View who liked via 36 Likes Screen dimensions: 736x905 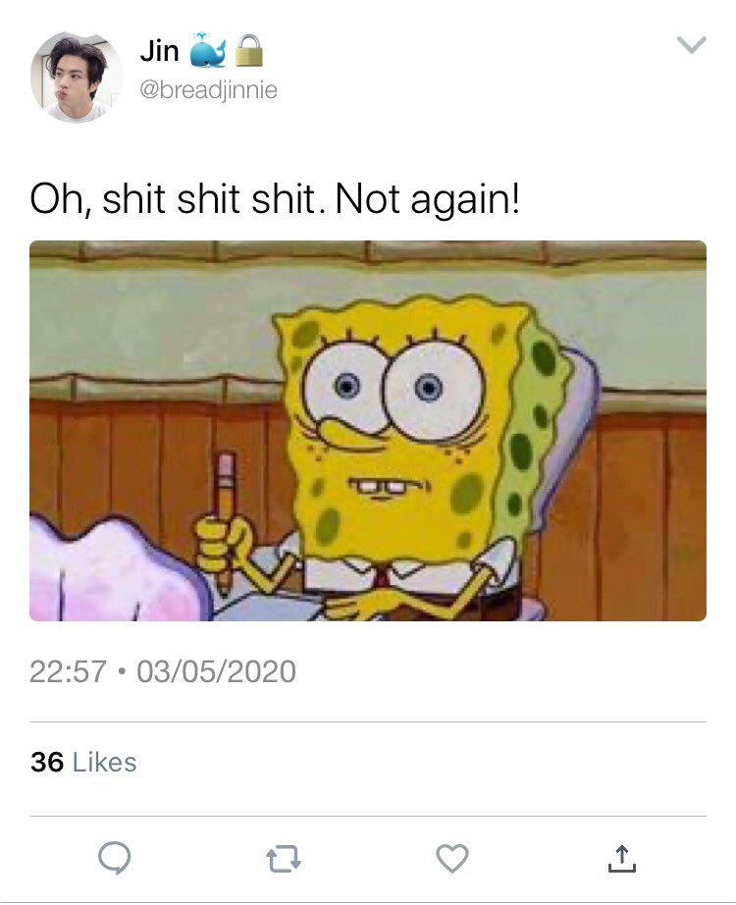click(83, 763)
